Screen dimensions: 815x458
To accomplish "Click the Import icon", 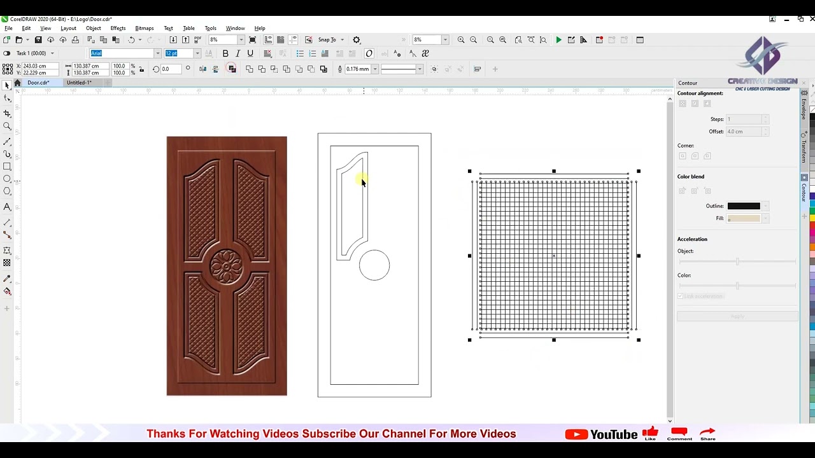I will tap(173, 40).
